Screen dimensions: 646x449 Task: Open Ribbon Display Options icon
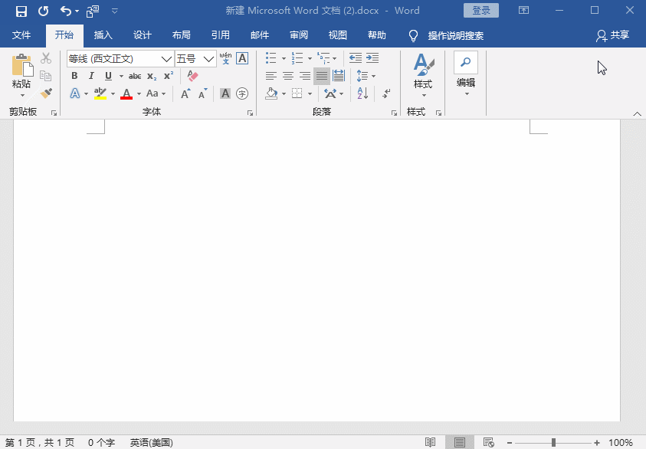(x=523, y=10)
